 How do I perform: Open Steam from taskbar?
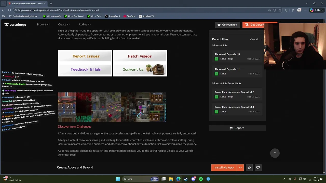coord(186,179)
